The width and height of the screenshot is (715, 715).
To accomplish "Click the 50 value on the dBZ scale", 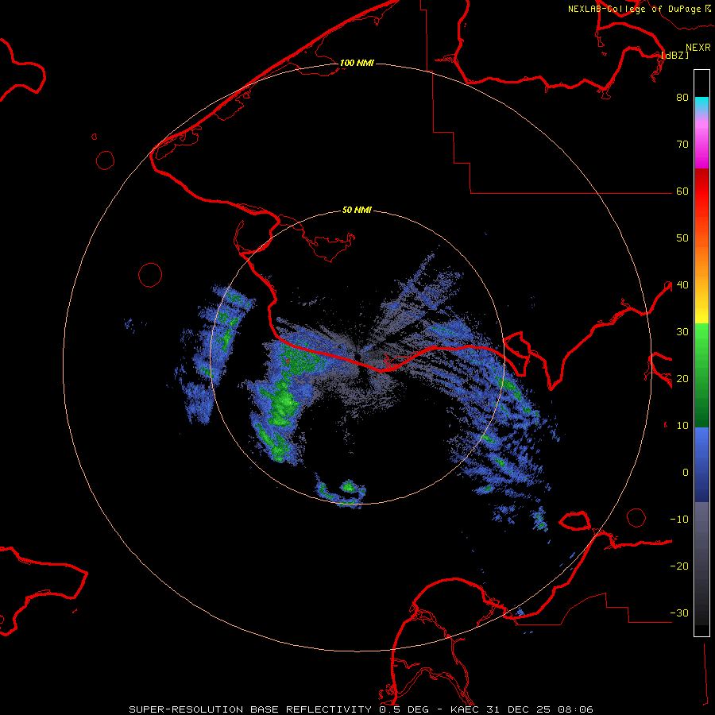I will click(x=682, y=238).
